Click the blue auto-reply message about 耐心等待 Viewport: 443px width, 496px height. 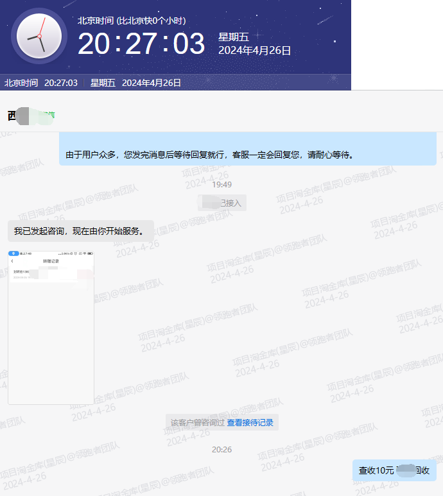(248, 149)
